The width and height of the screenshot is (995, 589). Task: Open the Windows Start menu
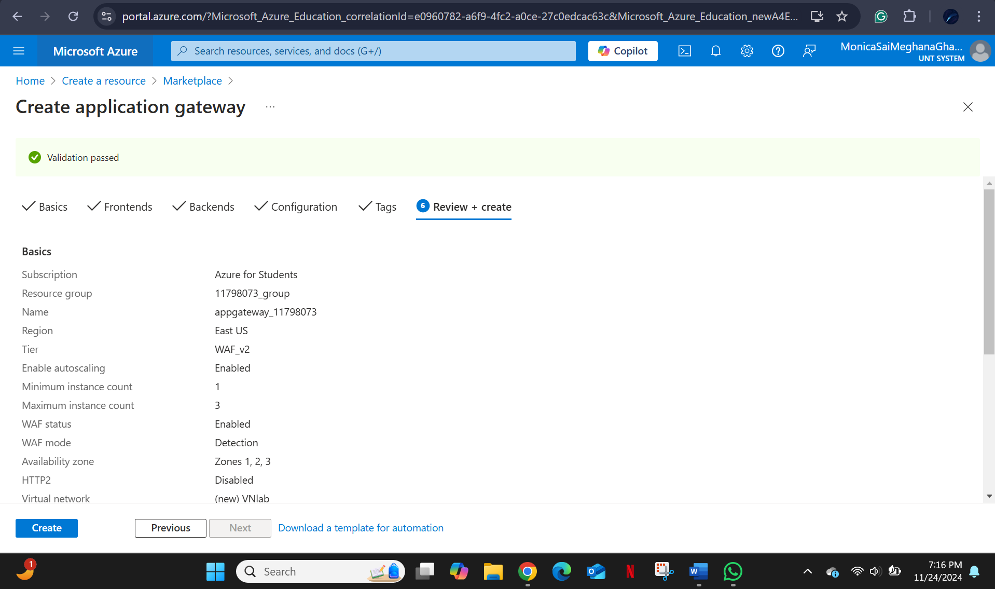click(215, 572)
